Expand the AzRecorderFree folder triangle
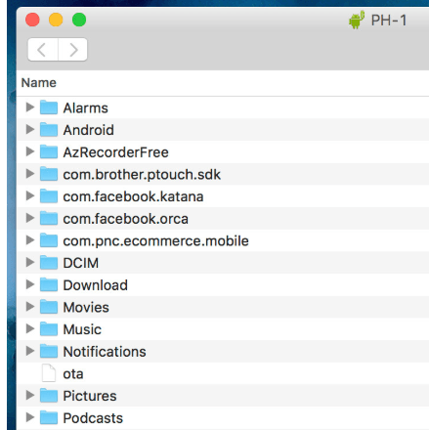The image size is (429, 430). point(30,151)
